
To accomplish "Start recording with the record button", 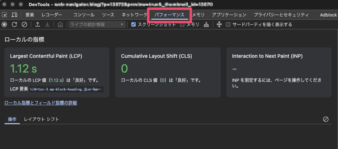I will click(4, 24).
